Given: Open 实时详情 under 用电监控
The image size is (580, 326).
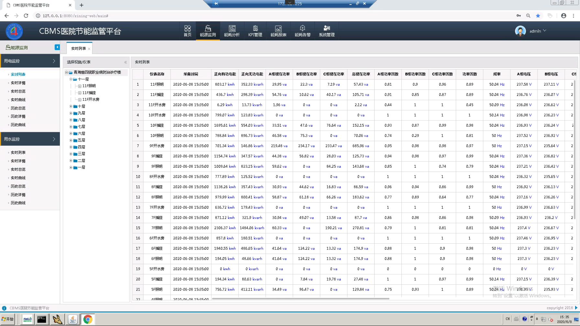Looking at the screenshot, I should click(18, 83).
